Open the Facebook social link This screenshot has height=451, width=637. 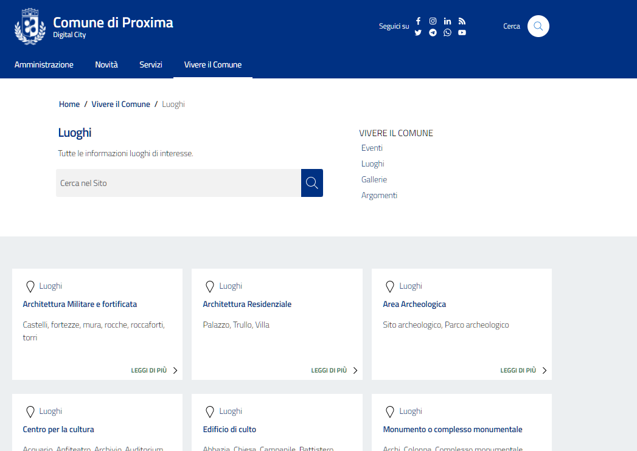418,21
